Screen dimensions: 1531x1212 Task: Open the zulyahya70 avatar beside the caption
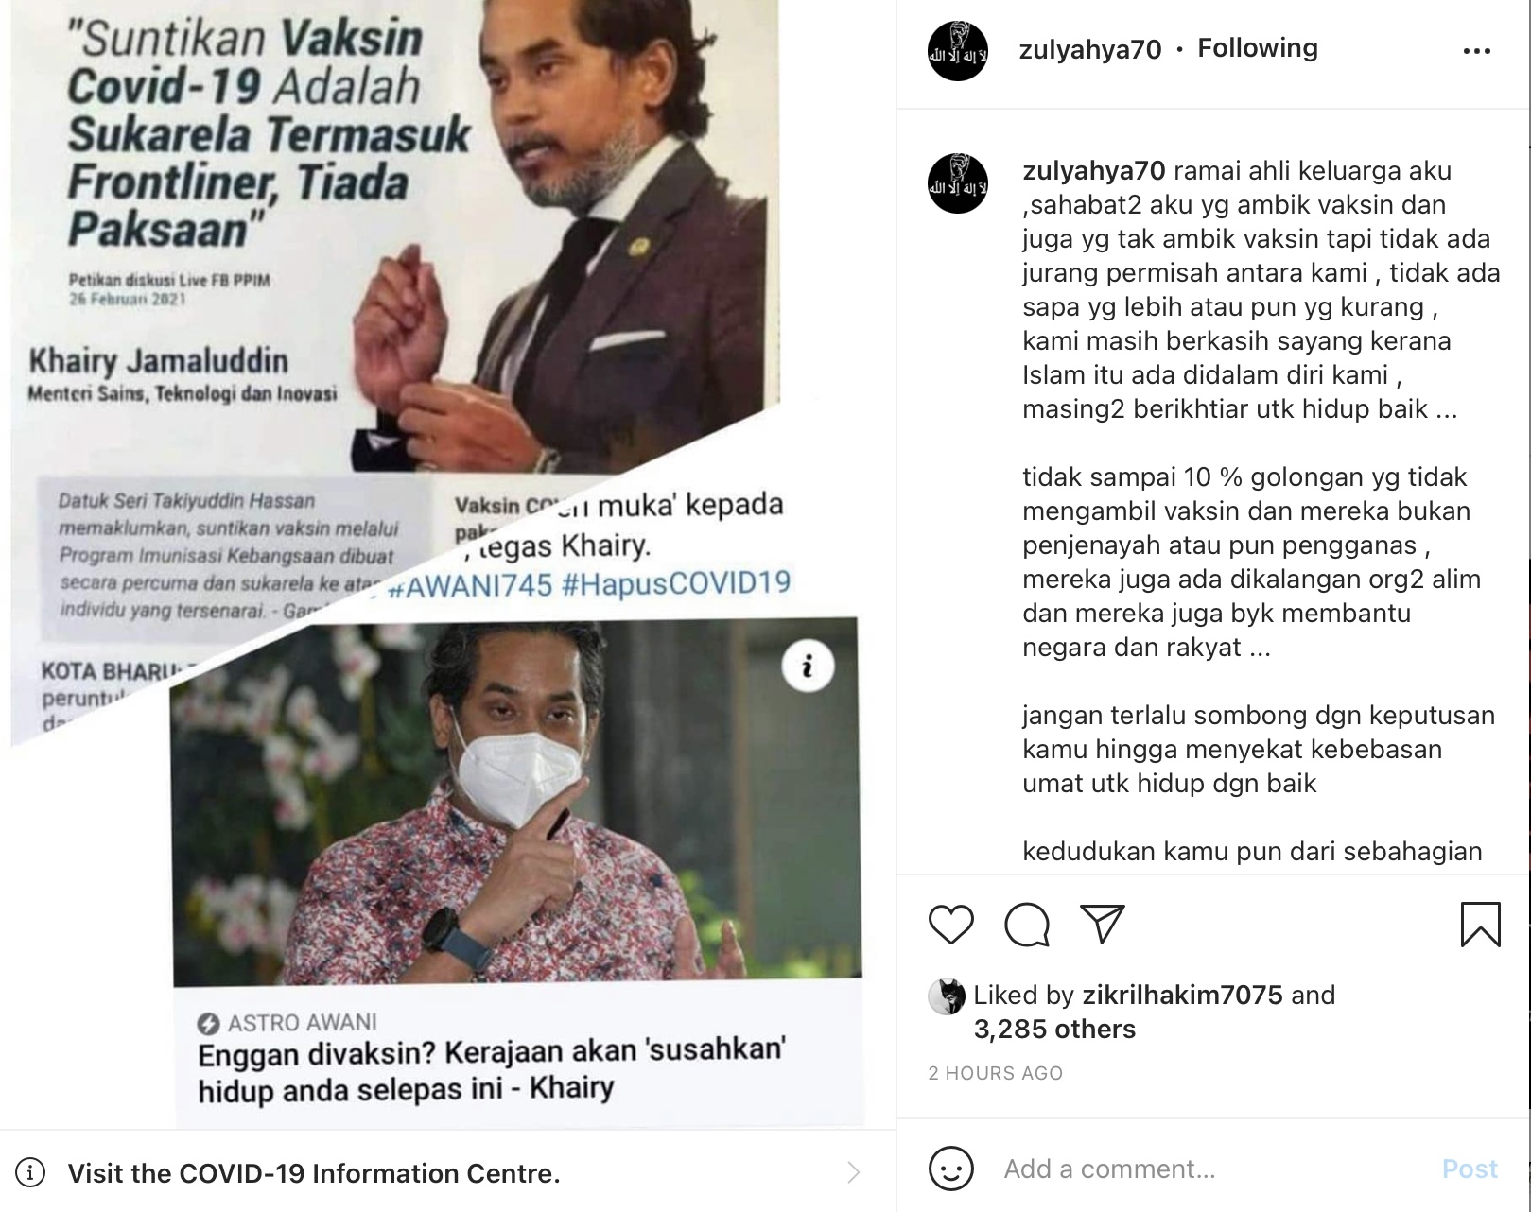point(957,182)
